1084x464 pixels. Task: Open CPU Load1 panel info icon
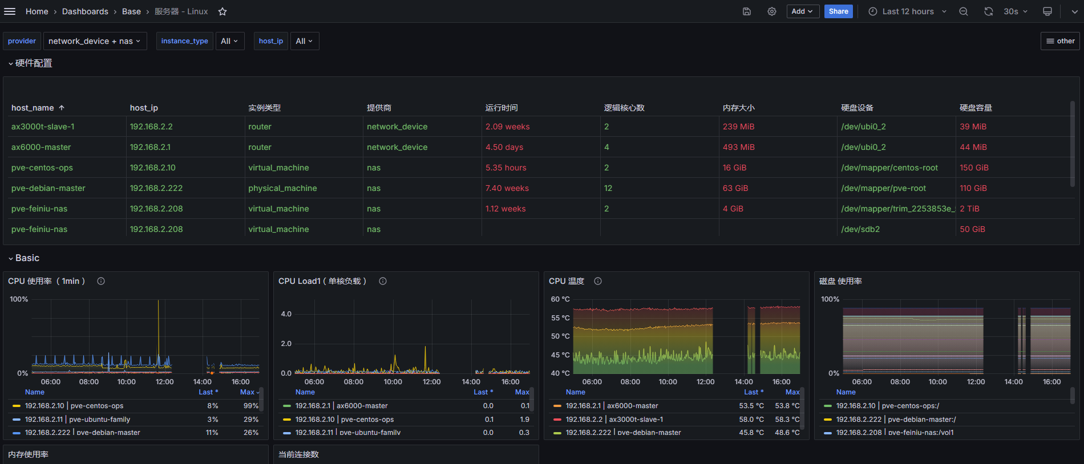(x=383, y=281)
